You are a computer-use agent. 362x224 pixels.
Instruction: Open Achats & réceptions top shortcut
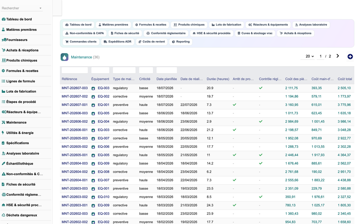[296, 33]
